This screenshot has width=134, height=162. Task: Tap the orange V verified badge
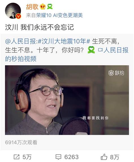(18, 16)
